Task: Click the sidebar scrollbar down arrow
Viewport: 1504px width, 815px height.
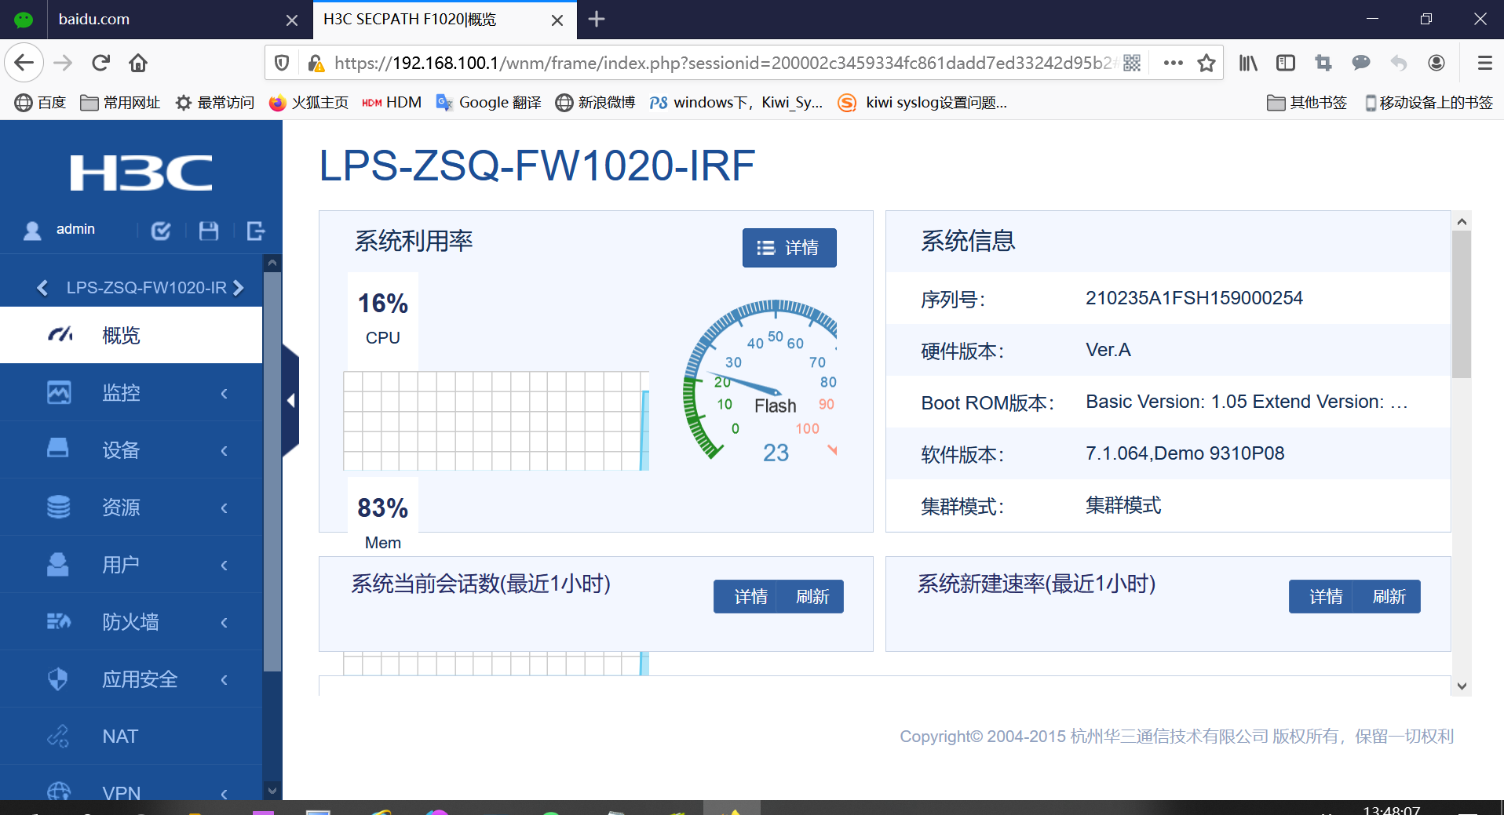Action: coord(272,790)
